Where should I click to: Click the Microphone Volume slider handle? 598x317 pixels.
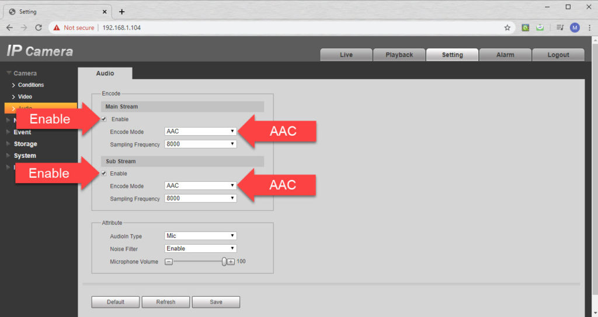[x=224, y=262]
